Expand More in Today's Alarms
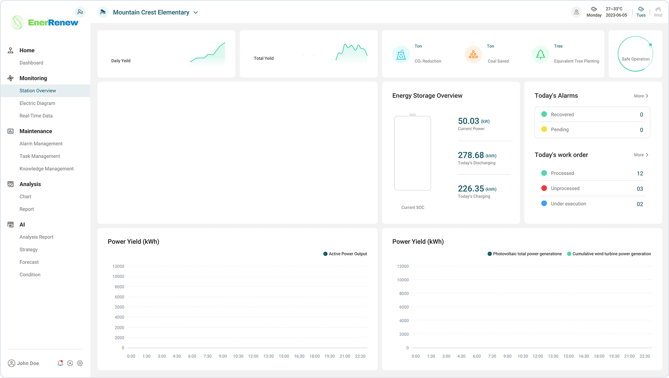Screen dimensions: 669x378 pyautogui.click(x=641, y=96)
